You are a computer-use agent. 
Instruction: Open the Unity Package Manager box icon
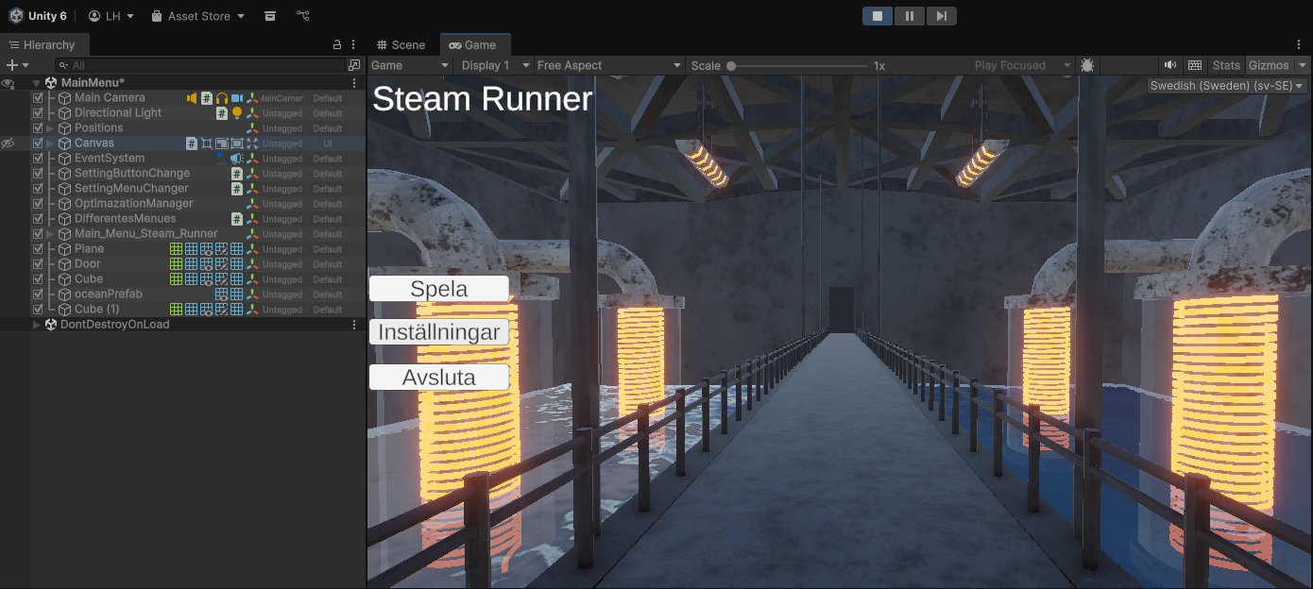(270, 16)
